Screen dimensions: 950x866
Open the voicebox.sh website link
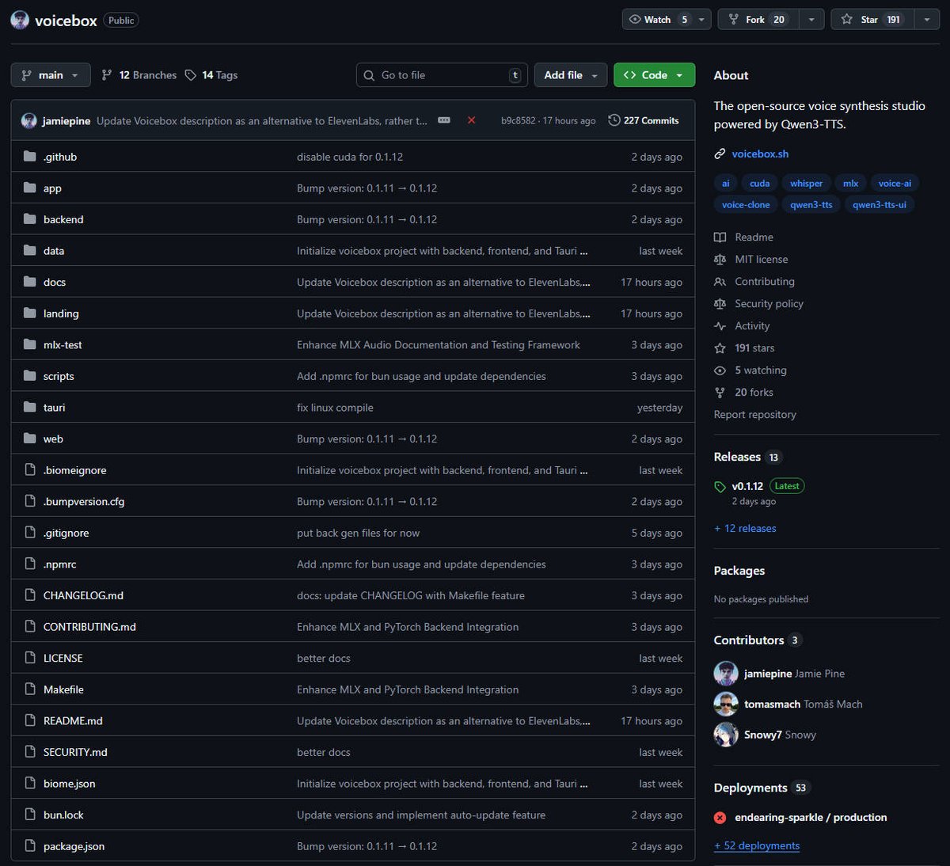[x=760, y=154]
